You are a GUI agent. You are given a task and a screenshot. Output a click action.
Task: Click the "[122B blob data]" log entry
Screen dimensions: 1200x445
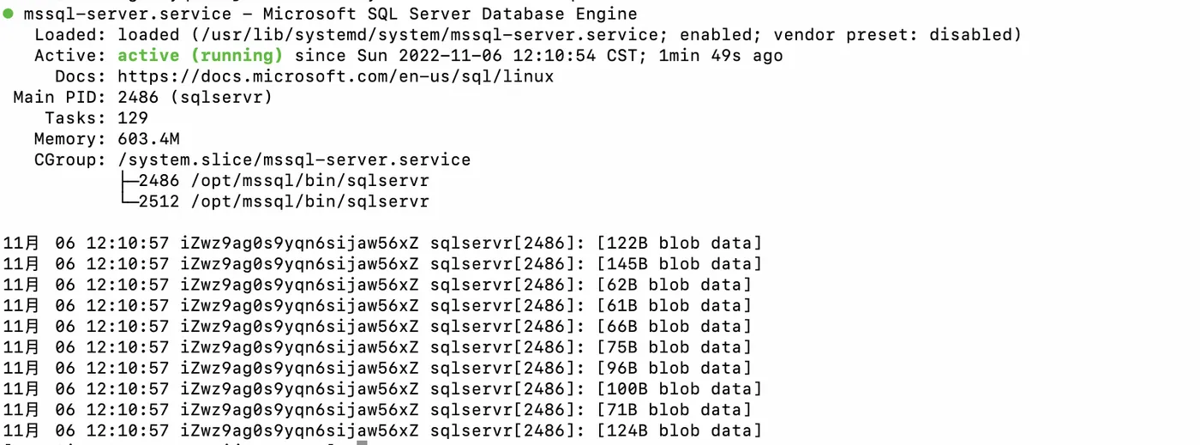[x=679, y=244]
